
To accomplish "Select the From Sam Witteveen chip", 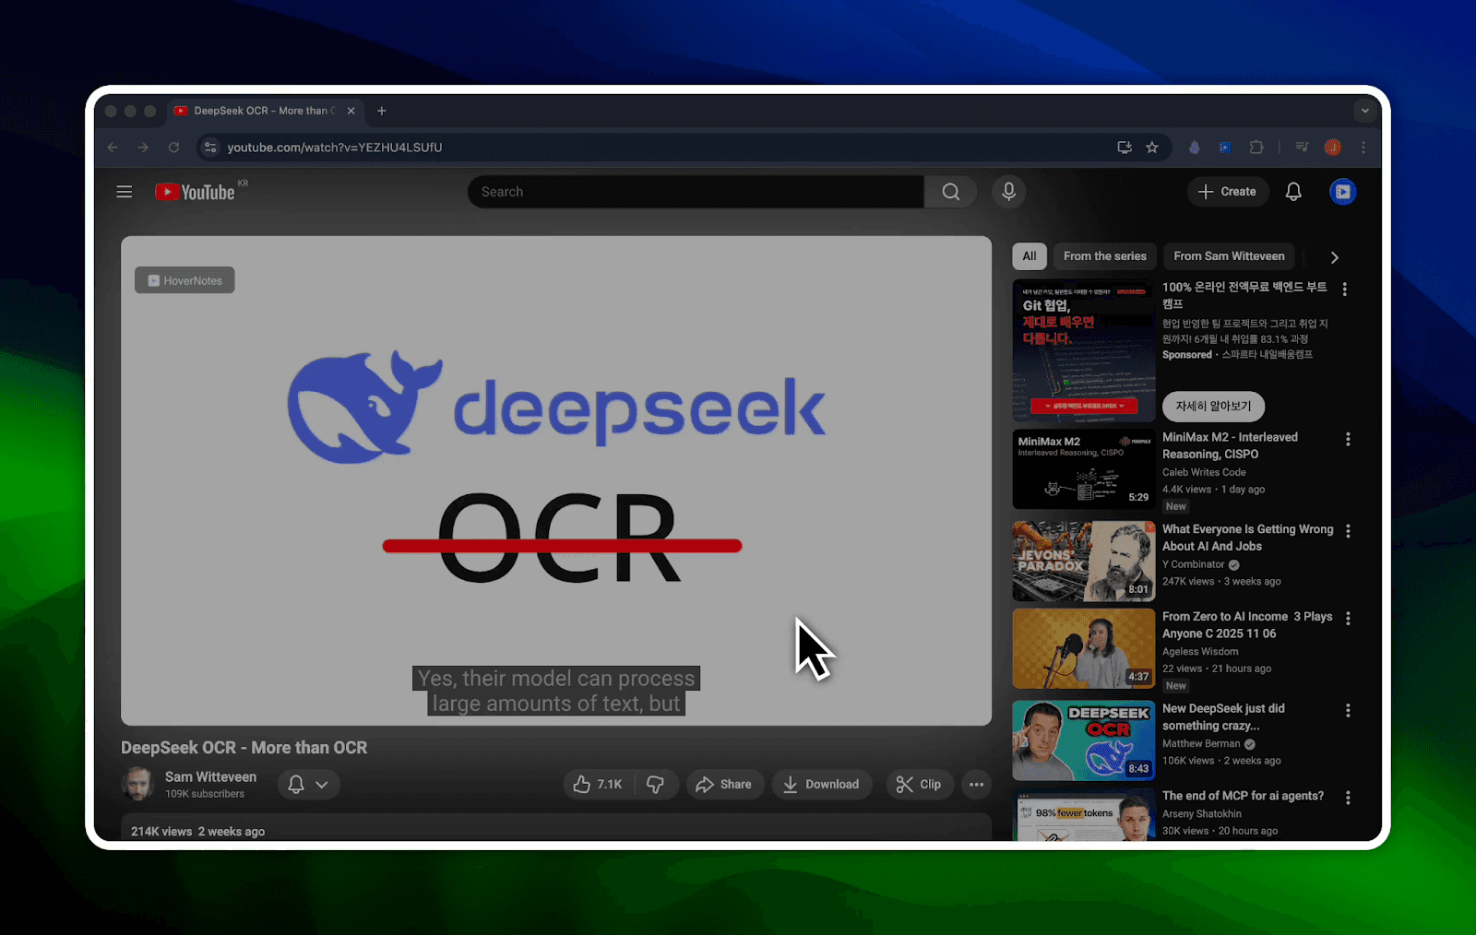I will 1229,256.
